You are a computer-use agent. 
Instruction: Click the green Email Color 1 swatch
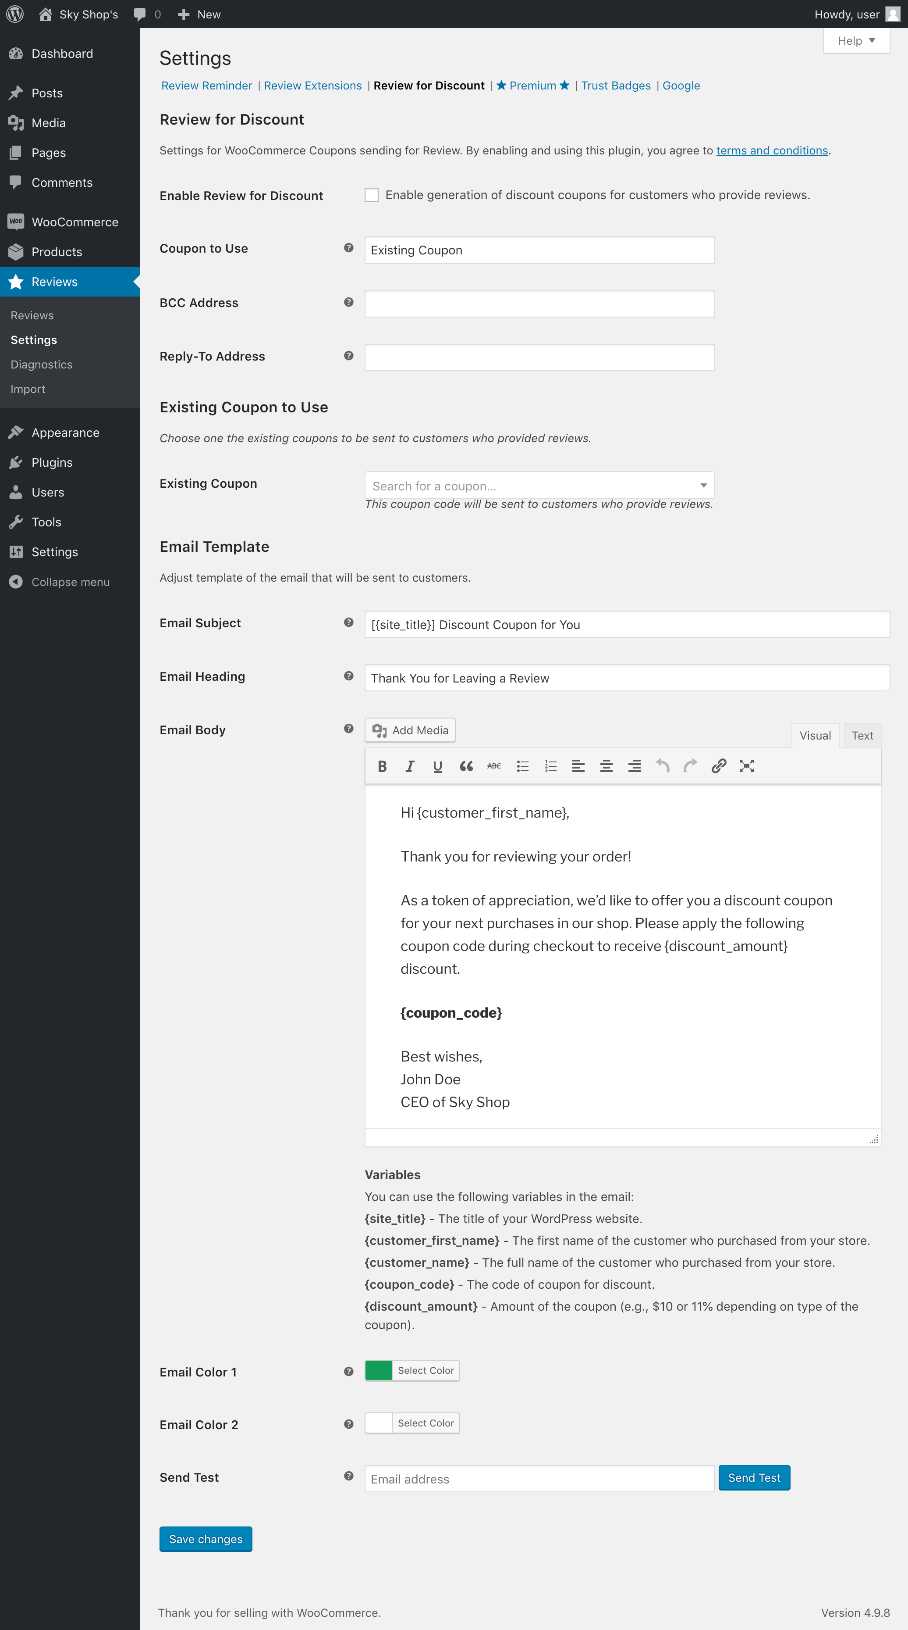(x=378, y=1370)
